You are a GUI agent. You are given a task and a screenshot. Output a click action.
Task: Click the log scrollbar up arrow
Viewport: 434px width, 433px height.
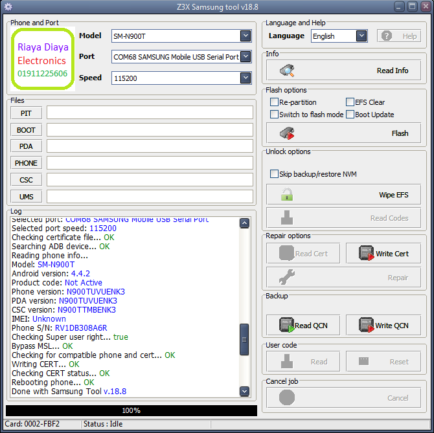click(244, 223)
